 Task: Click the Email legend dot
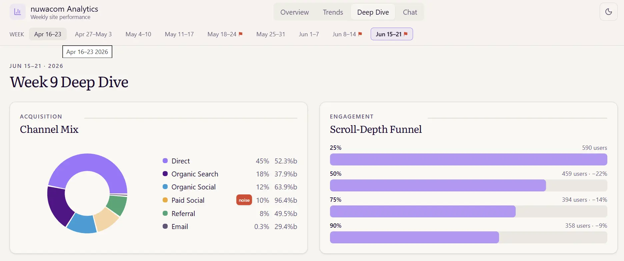(x=165, y=226)
